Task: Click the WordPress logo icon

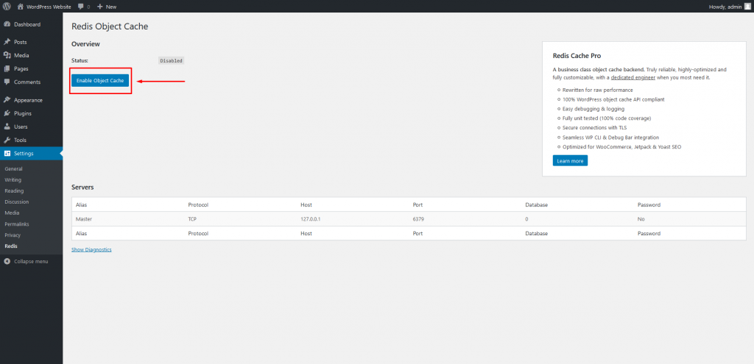Action: pyautogui.click(x=7, y=7)
